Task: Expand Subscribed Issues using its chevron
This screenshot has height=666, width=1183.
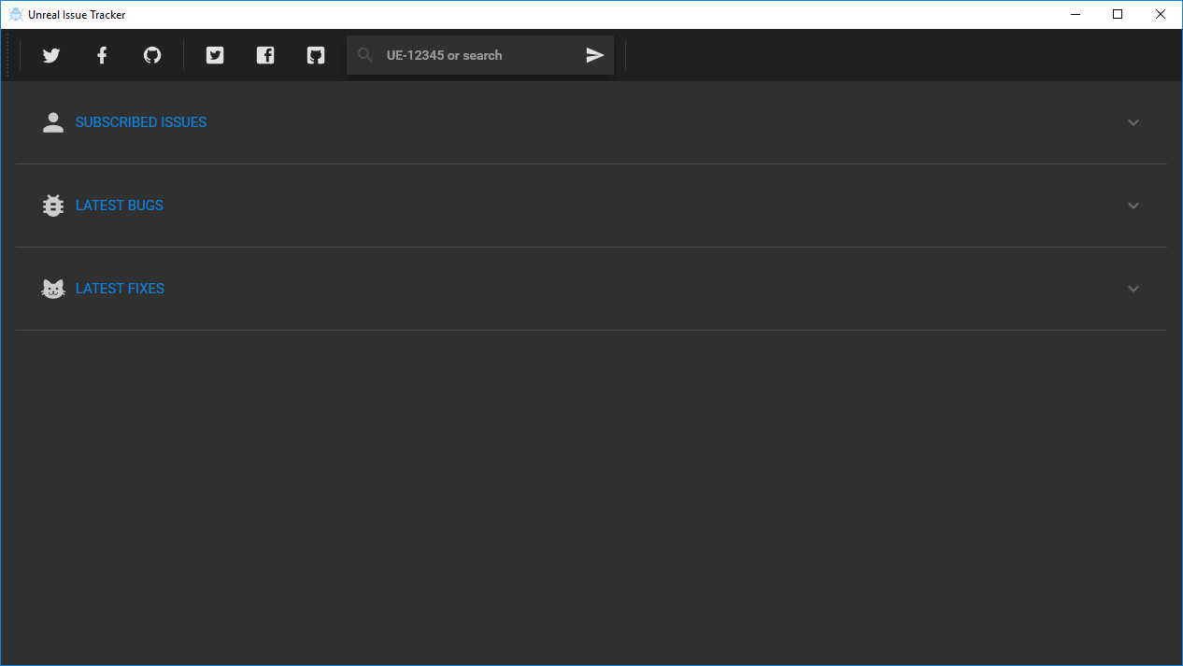Action: 1133,122
